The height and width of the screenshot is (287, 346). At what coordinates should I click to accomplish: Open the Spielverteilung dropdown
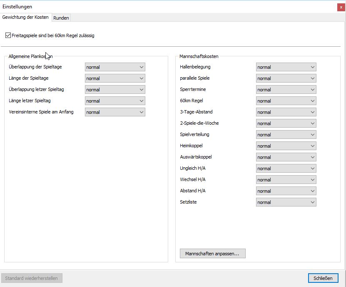tap(286, 135)
